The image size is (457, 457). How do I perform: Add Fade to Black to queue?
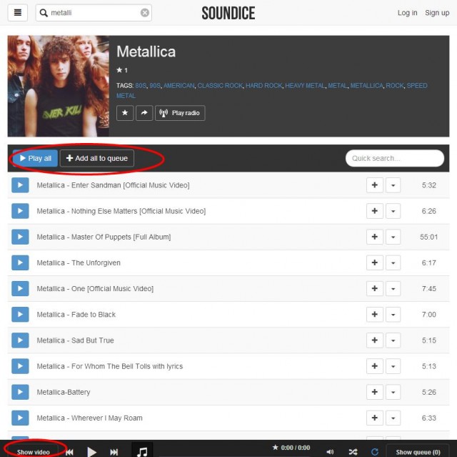(375, 314)
